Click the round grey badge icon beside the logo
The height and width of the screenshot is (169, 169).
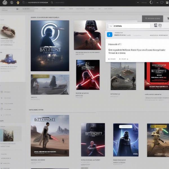click(x=12, y=3)
